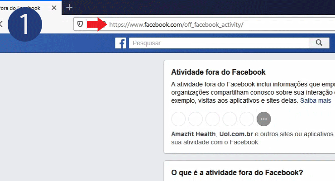
Task: Click the gray three-dots more apps circle
Action: pos(264,119)
